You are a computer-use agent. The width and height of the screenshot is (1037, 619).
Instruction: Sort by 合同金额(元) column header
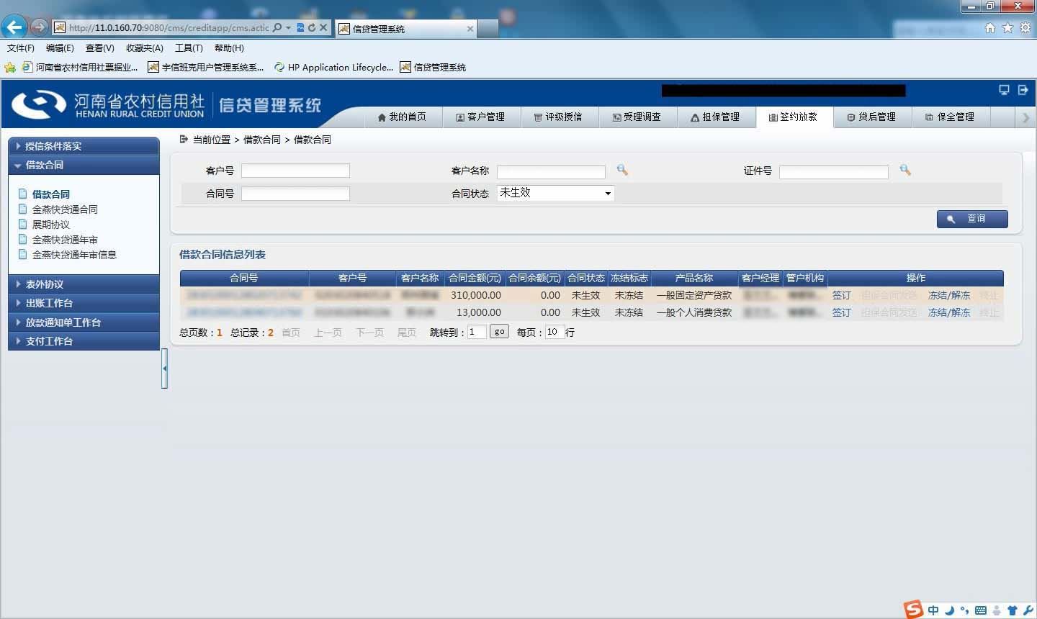(475, 278)
